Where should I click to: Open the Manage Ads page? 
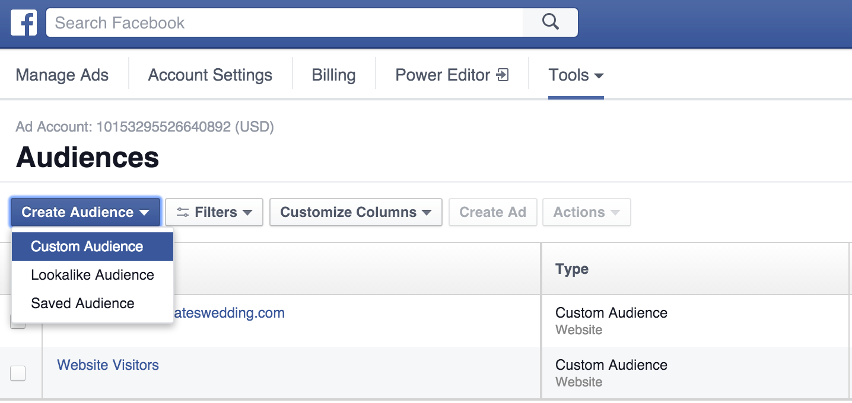(62, 75)
